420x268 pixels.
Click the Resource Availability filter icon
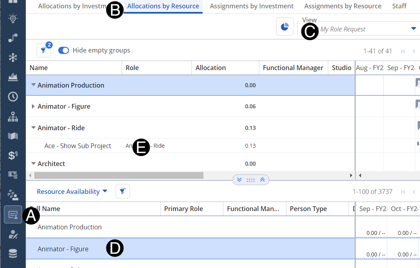(x=122, y=192)
